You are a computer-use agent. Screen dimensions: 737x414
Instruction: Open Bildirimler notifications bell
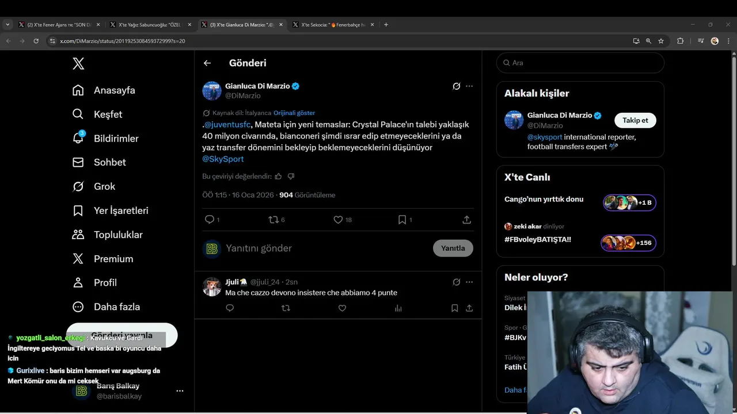click(x=78, y=139)
